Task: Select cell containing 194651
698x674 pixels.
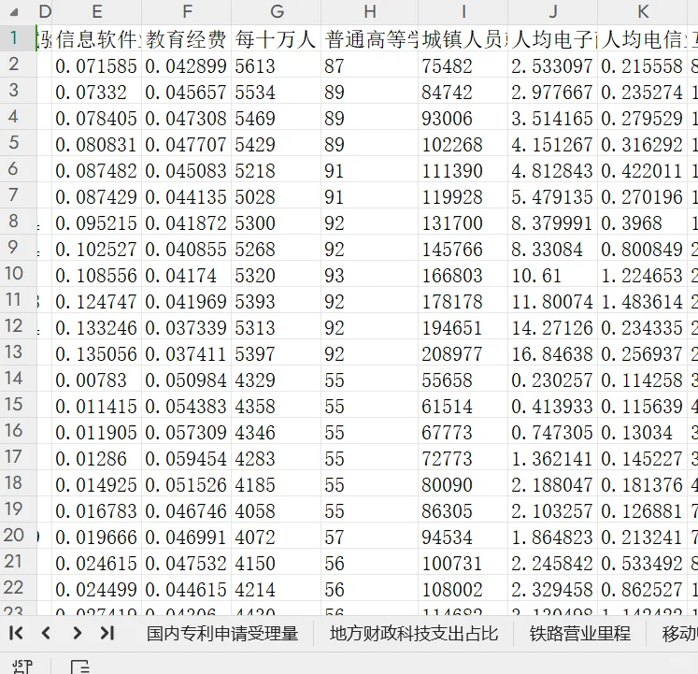Action: tap(463, 327)
